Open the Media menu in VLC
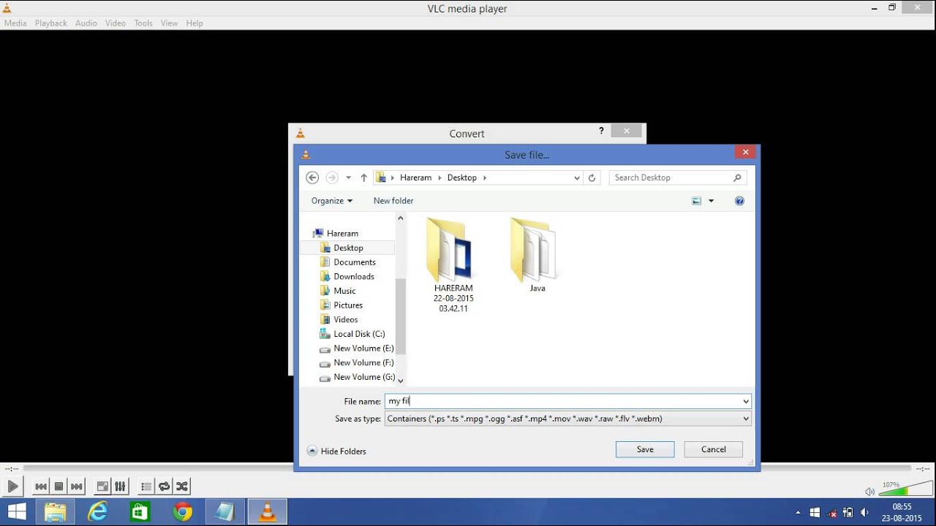The width and height of the screenshot is (936, 526). coord(15,23)
